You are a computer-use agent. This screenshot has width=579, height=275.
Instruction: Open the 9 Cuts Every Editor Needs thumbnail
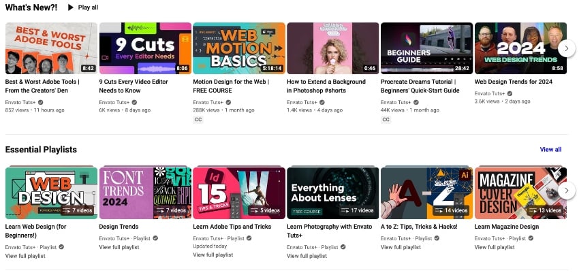(145, 48)
